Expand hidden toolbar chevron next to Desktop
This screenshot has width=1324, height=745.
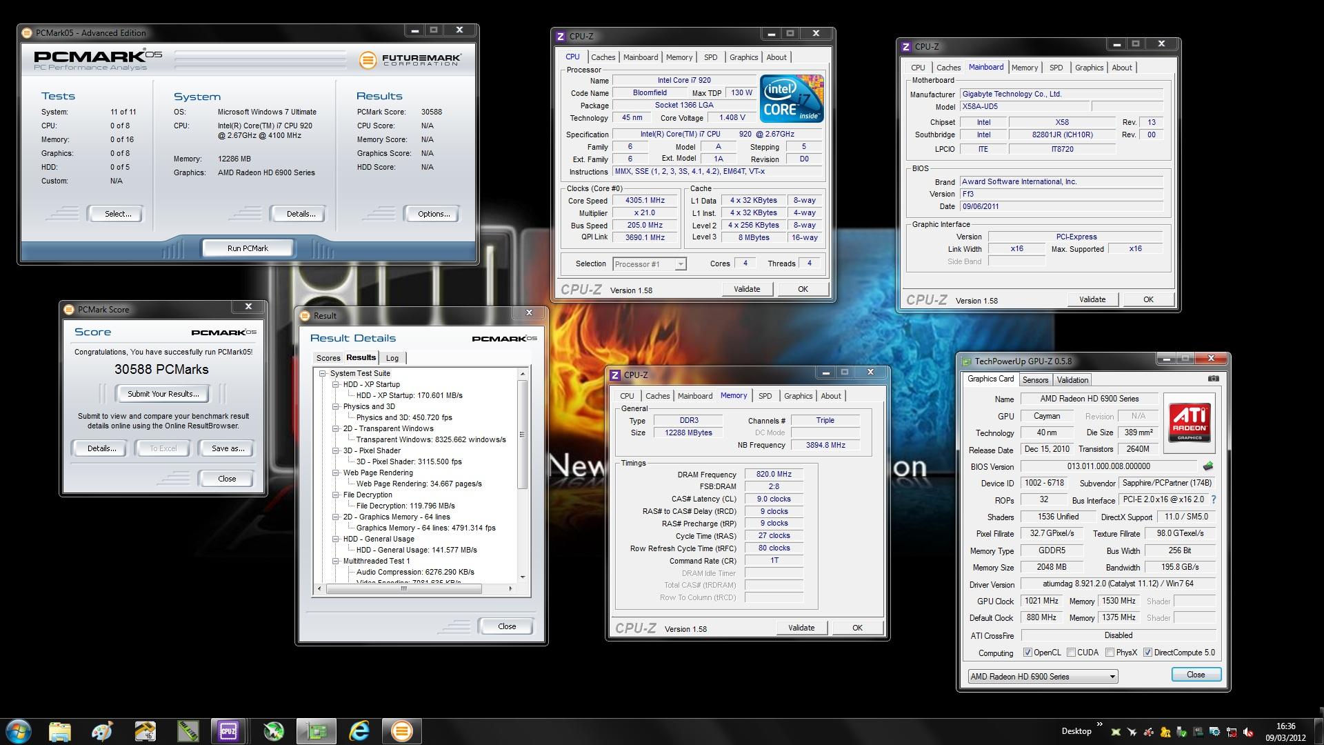[x=1099, y=724]
